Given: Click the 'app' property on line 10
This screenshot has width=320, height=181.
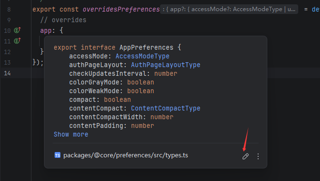Looking at the screenshot, I should click(x=46, y=31).
